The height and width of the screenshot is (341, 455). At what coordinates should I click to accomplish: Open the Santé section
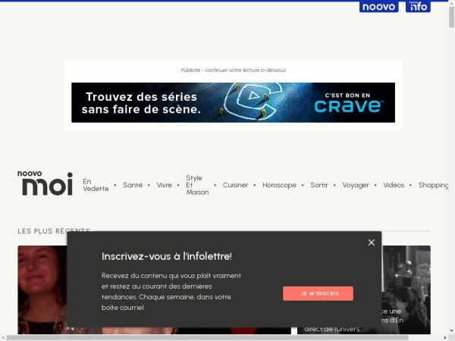(x=133, y=185)
